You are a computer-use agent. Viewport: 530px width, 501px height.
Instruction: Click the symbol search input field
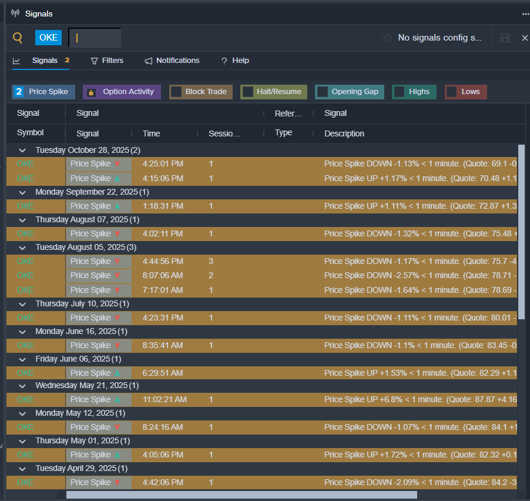pos(95,38)
